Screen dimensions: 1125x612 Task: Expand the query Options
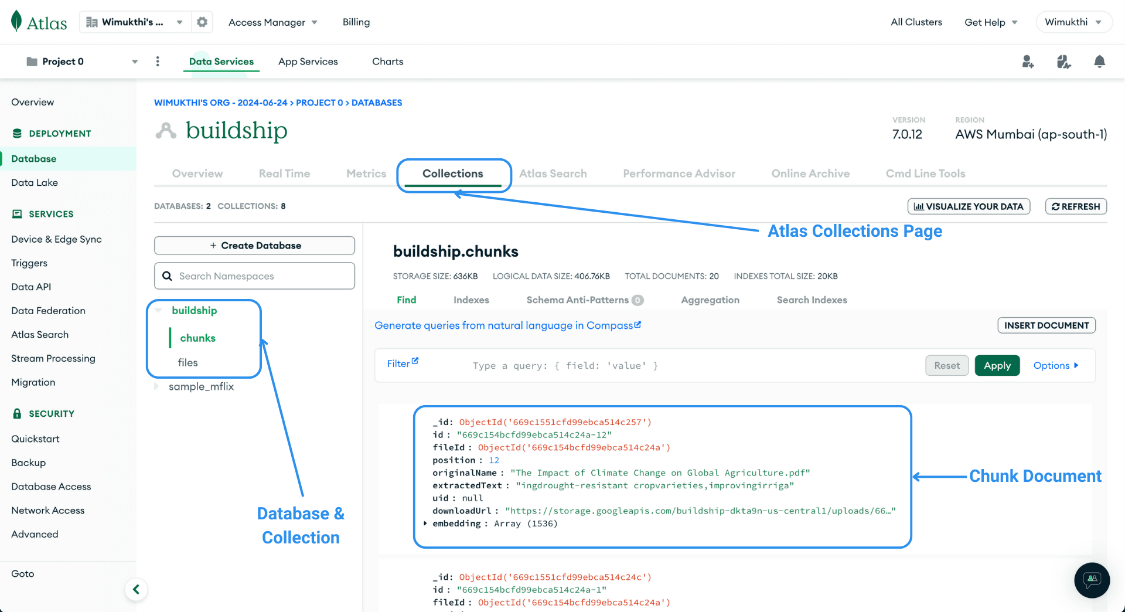1055,365
